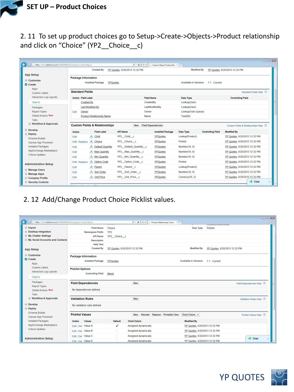The image size is (294, 392).
Task: Click New button in Validation Rules section
Action: click(x=136, y=299)
